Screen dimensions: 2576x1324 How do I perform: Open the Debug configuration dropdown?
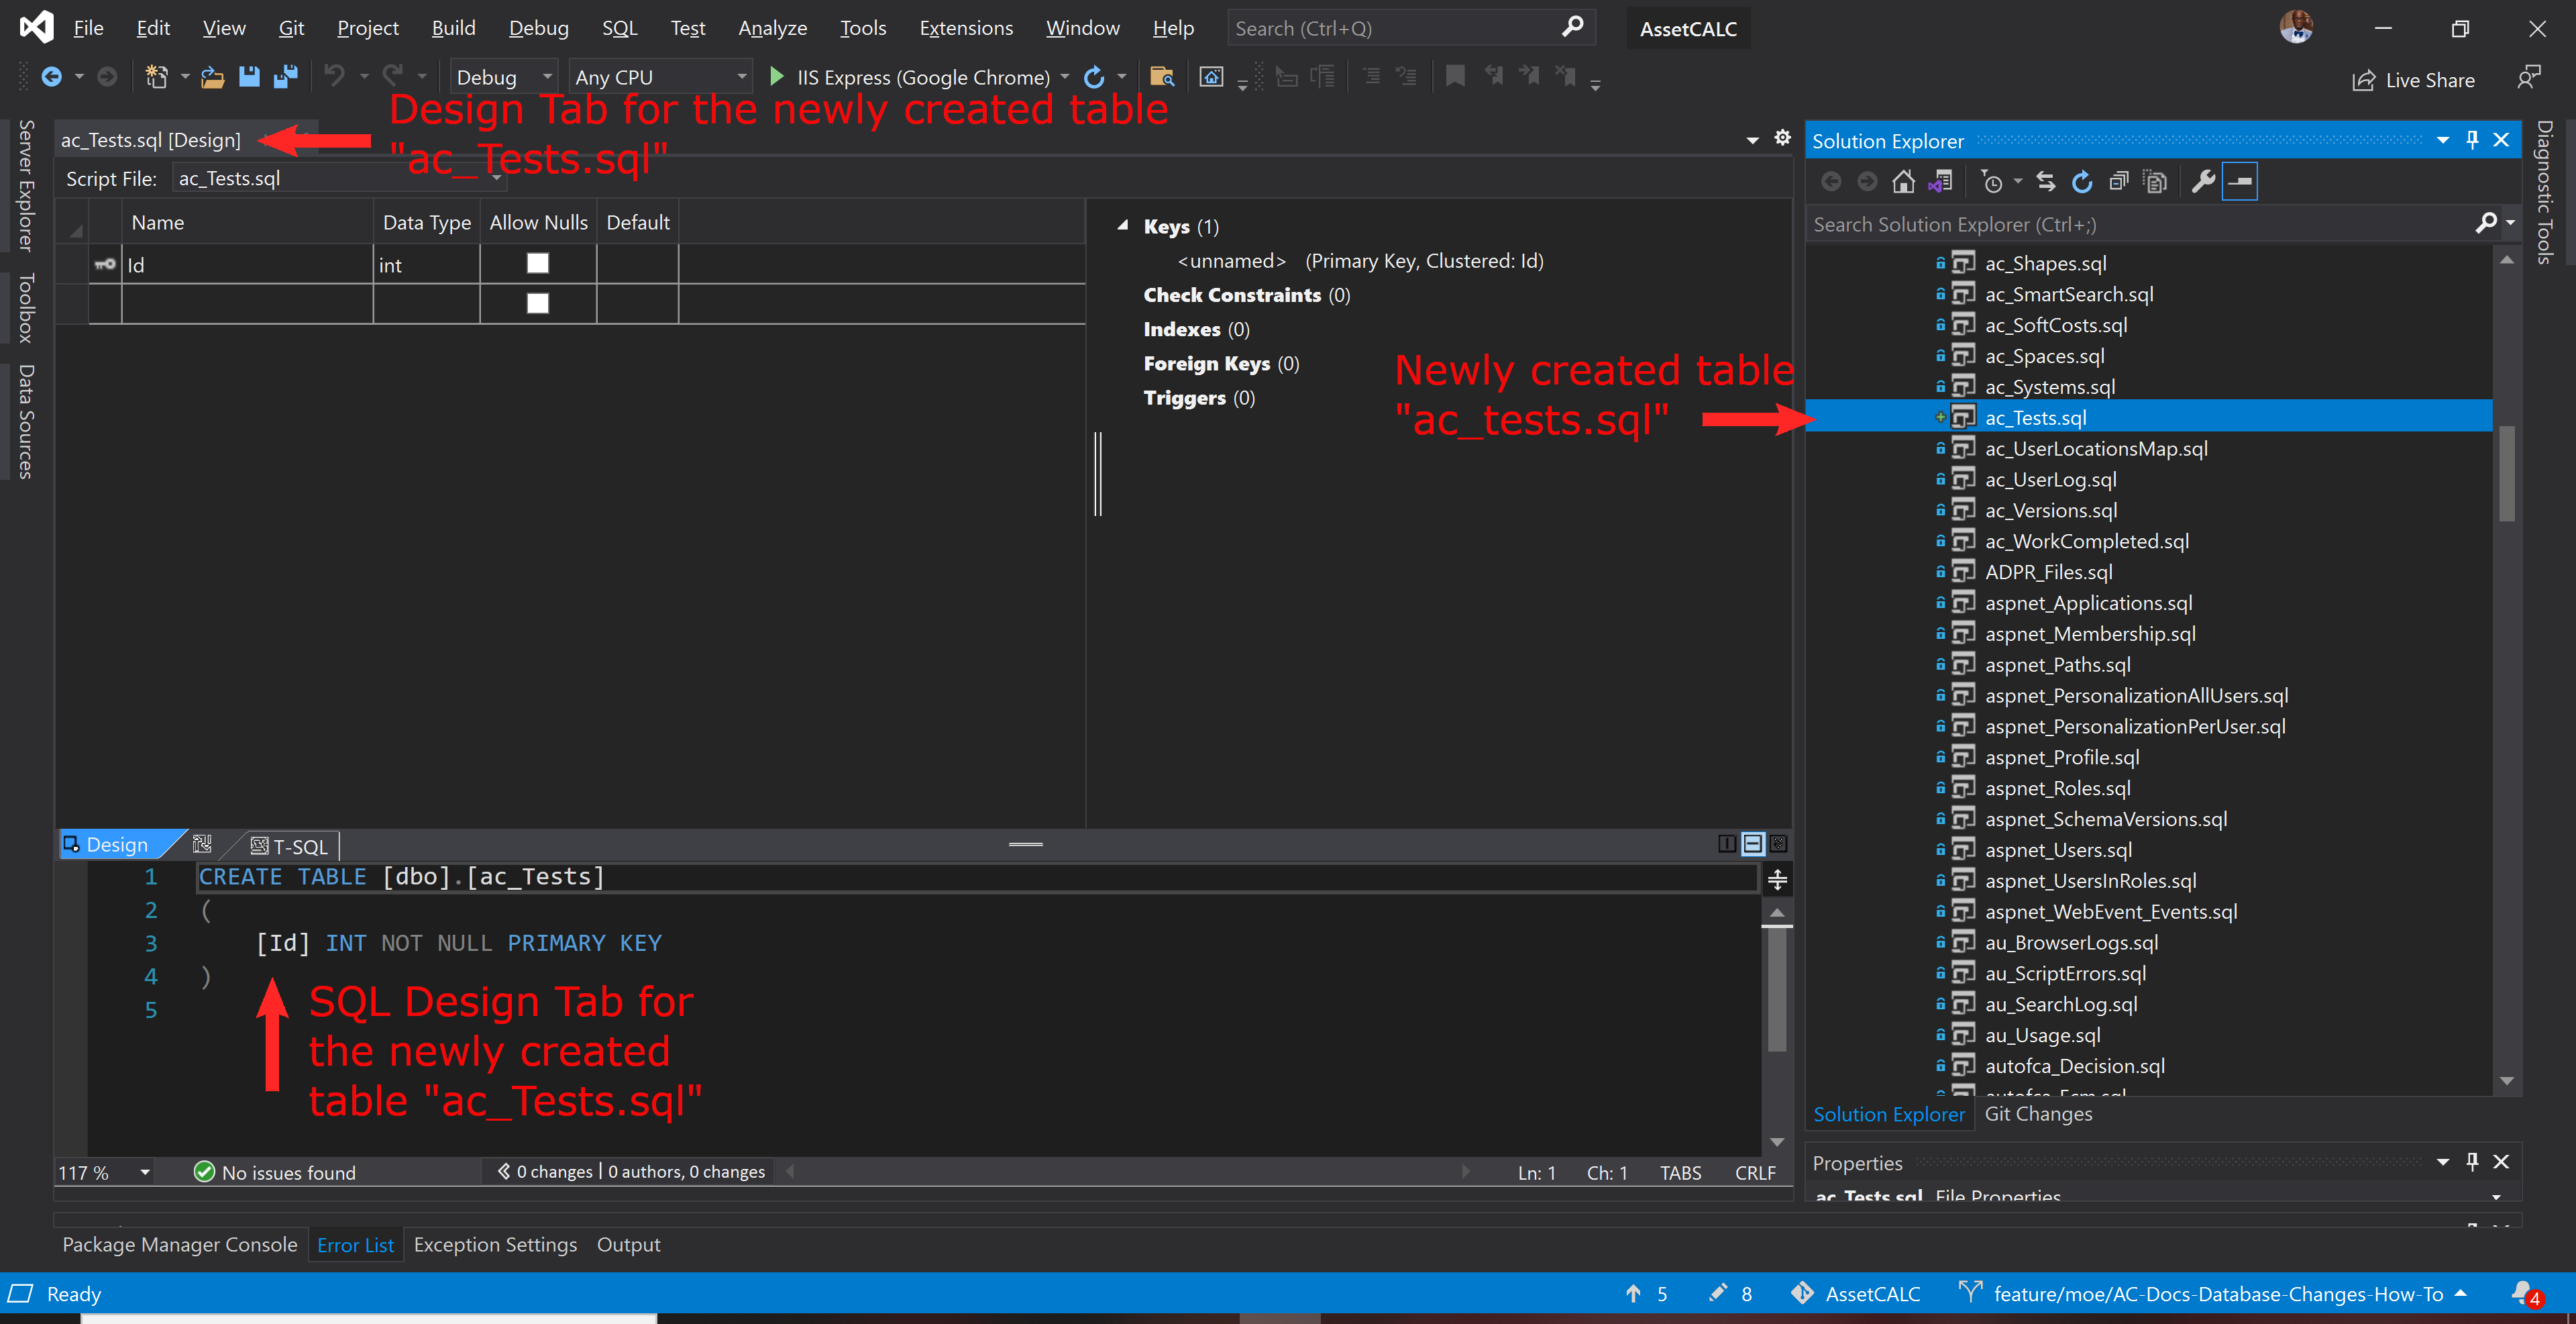coord(503,77)
